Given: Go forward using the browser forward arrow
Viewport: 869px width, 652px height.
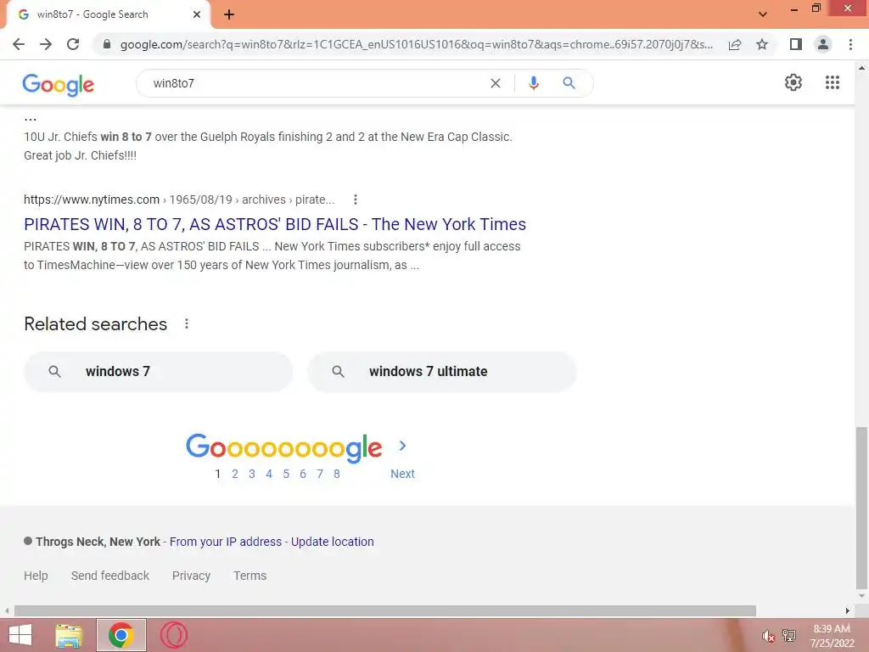Looking at the screenshot, I should point(46,44).
